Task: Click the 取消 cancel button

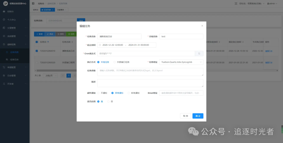Action: 186,116
